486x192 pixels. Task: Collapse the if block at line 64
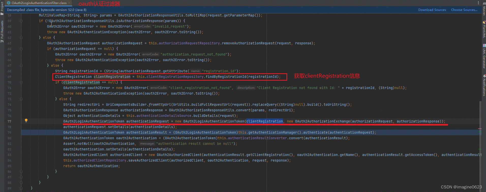coord(21,49)
